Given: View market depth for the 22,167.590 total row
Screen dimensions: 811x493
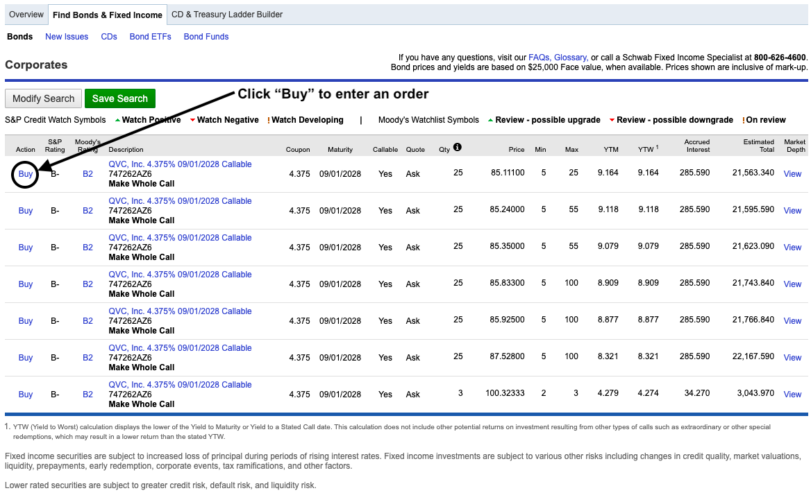Looking at the screenshot, I should point(792,358).
